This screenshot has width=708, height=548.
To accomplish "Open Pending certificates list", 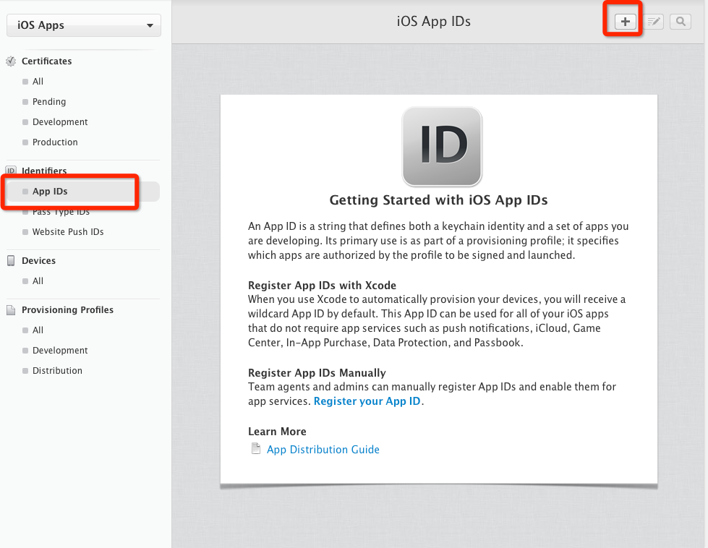I will pos(48,102).
